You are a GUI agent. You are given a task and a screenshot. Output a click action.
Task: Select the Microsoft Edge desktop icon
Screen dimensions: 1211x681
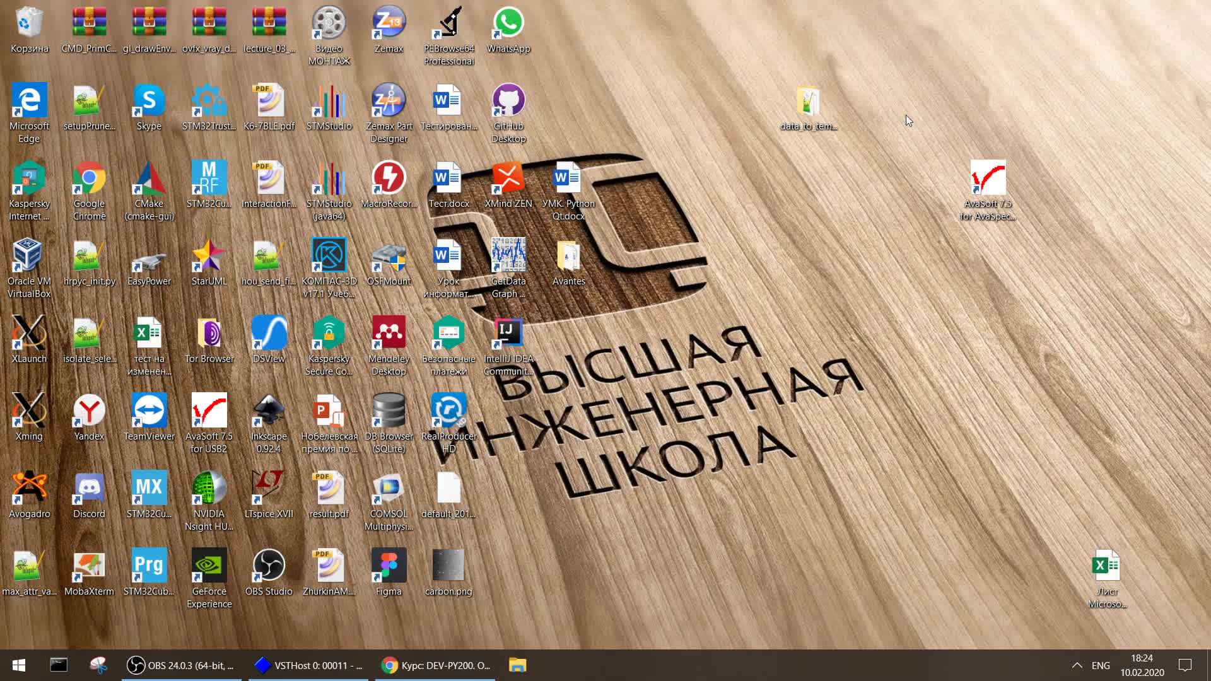pos(29,113)
